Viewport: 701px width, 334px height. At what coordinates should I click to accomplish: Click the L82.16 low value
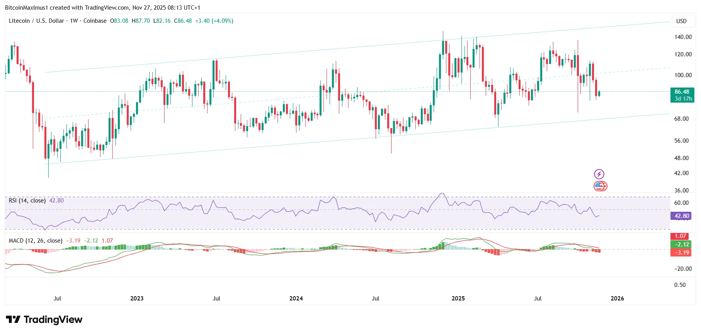point(162,21)
